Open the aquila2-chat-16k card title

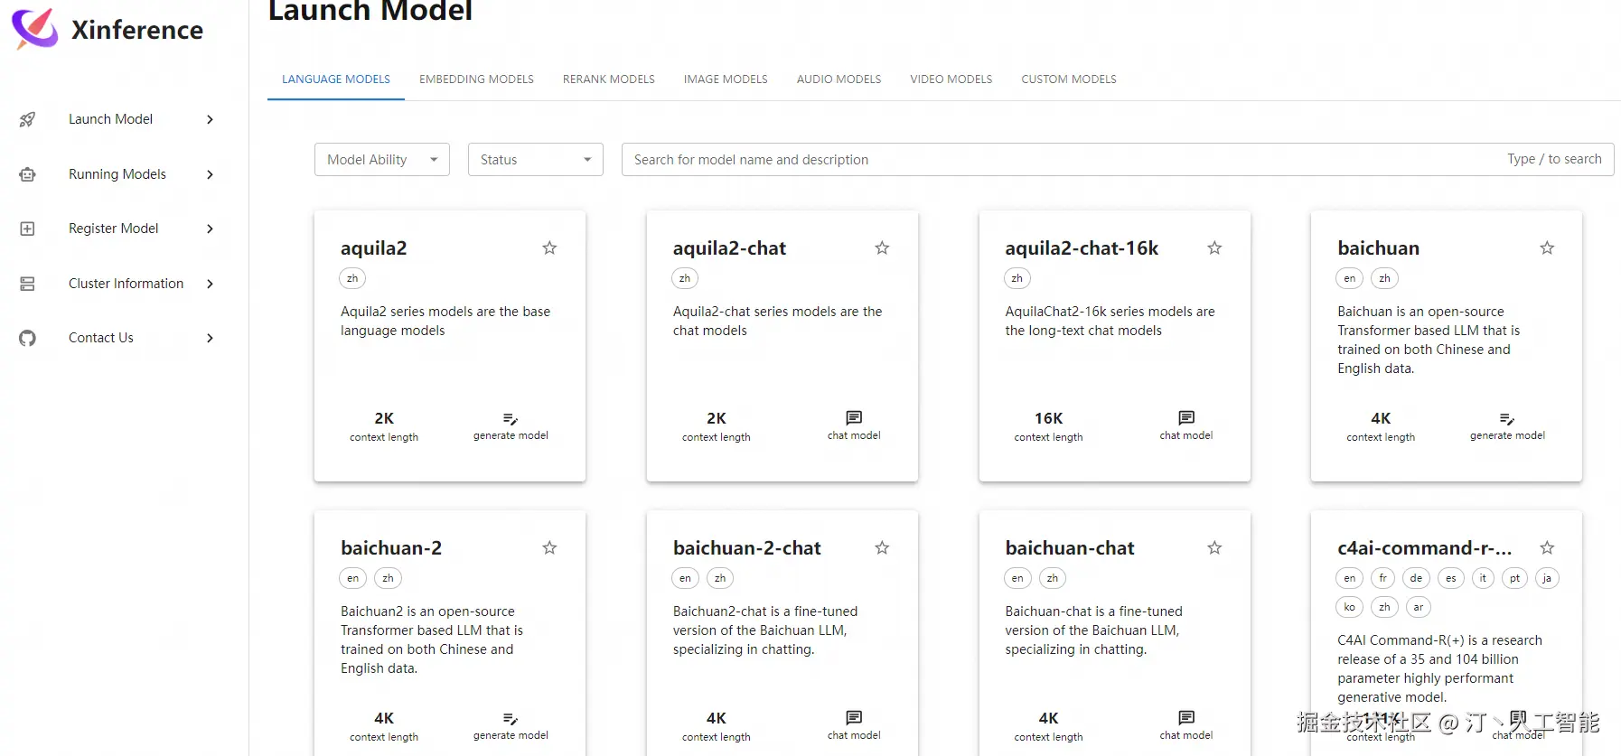pyautogui.click(x=1082, y=248)
